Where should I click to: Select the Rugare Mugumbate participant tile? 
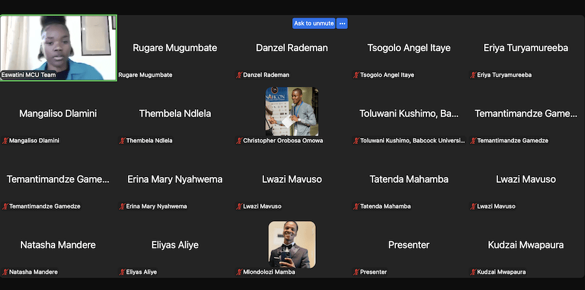point(175,47)
